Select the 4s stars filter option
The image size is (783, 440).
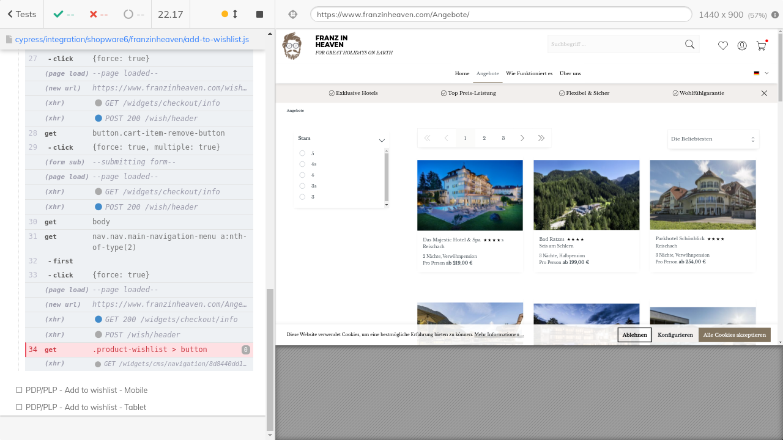coord(302,164)
